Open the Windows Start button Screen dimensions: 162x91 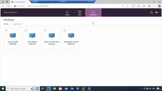(x=3, y=88)
